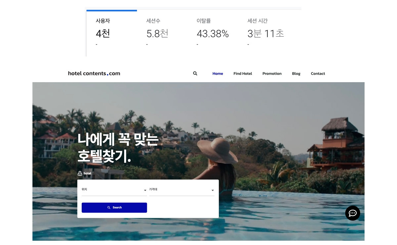Click the search magnifier icon in navbar
The height and width of the screenshot is (245, 397).
[x=195, y=74]
